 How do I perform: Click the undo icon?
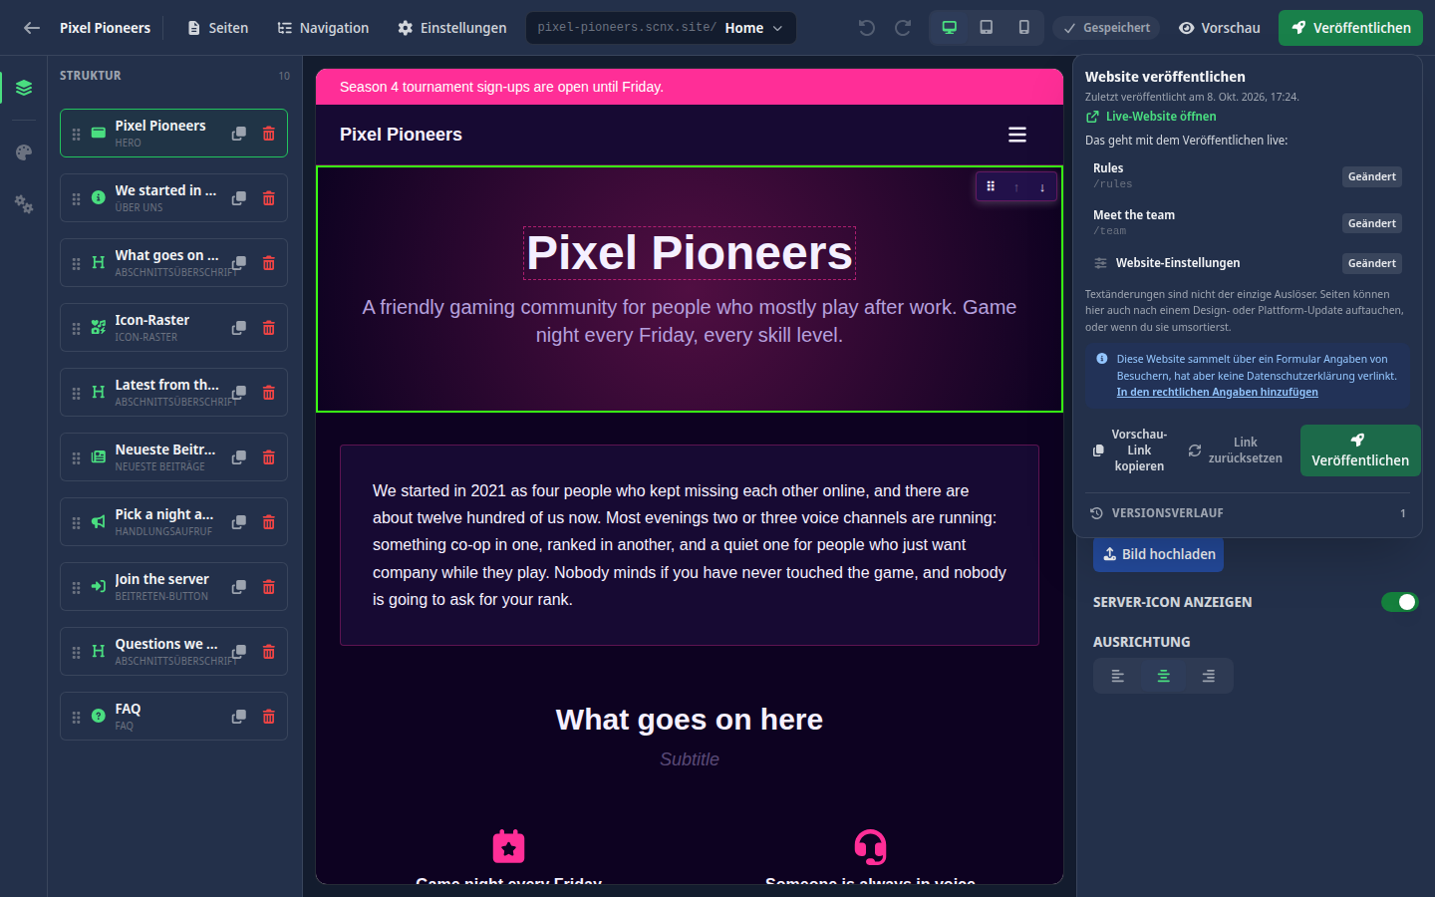pyautogui.click(x=867, y=28)
